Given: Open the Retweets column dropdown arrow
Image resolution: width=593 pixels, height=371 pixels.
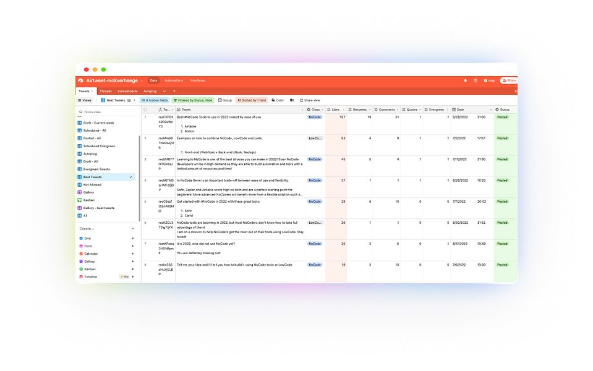Looking at the screenshot, I should coord(370,109).
